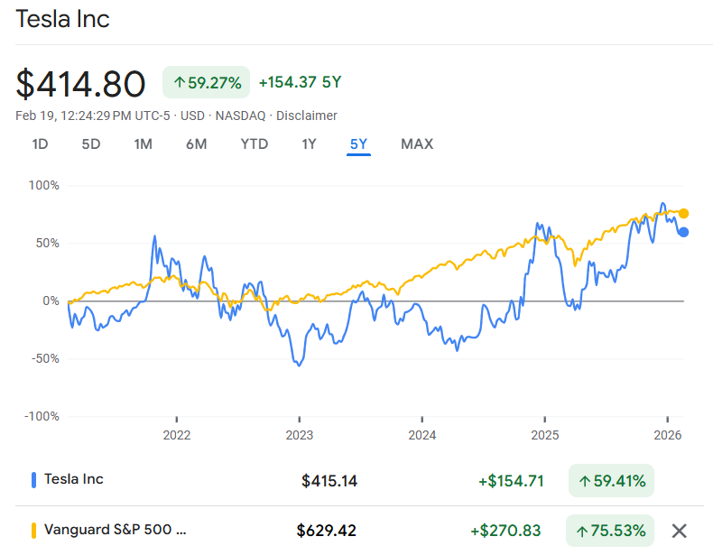Screen dimensions: 713x555
Task: Click the 2022 axis label
Action: (176, 435)
